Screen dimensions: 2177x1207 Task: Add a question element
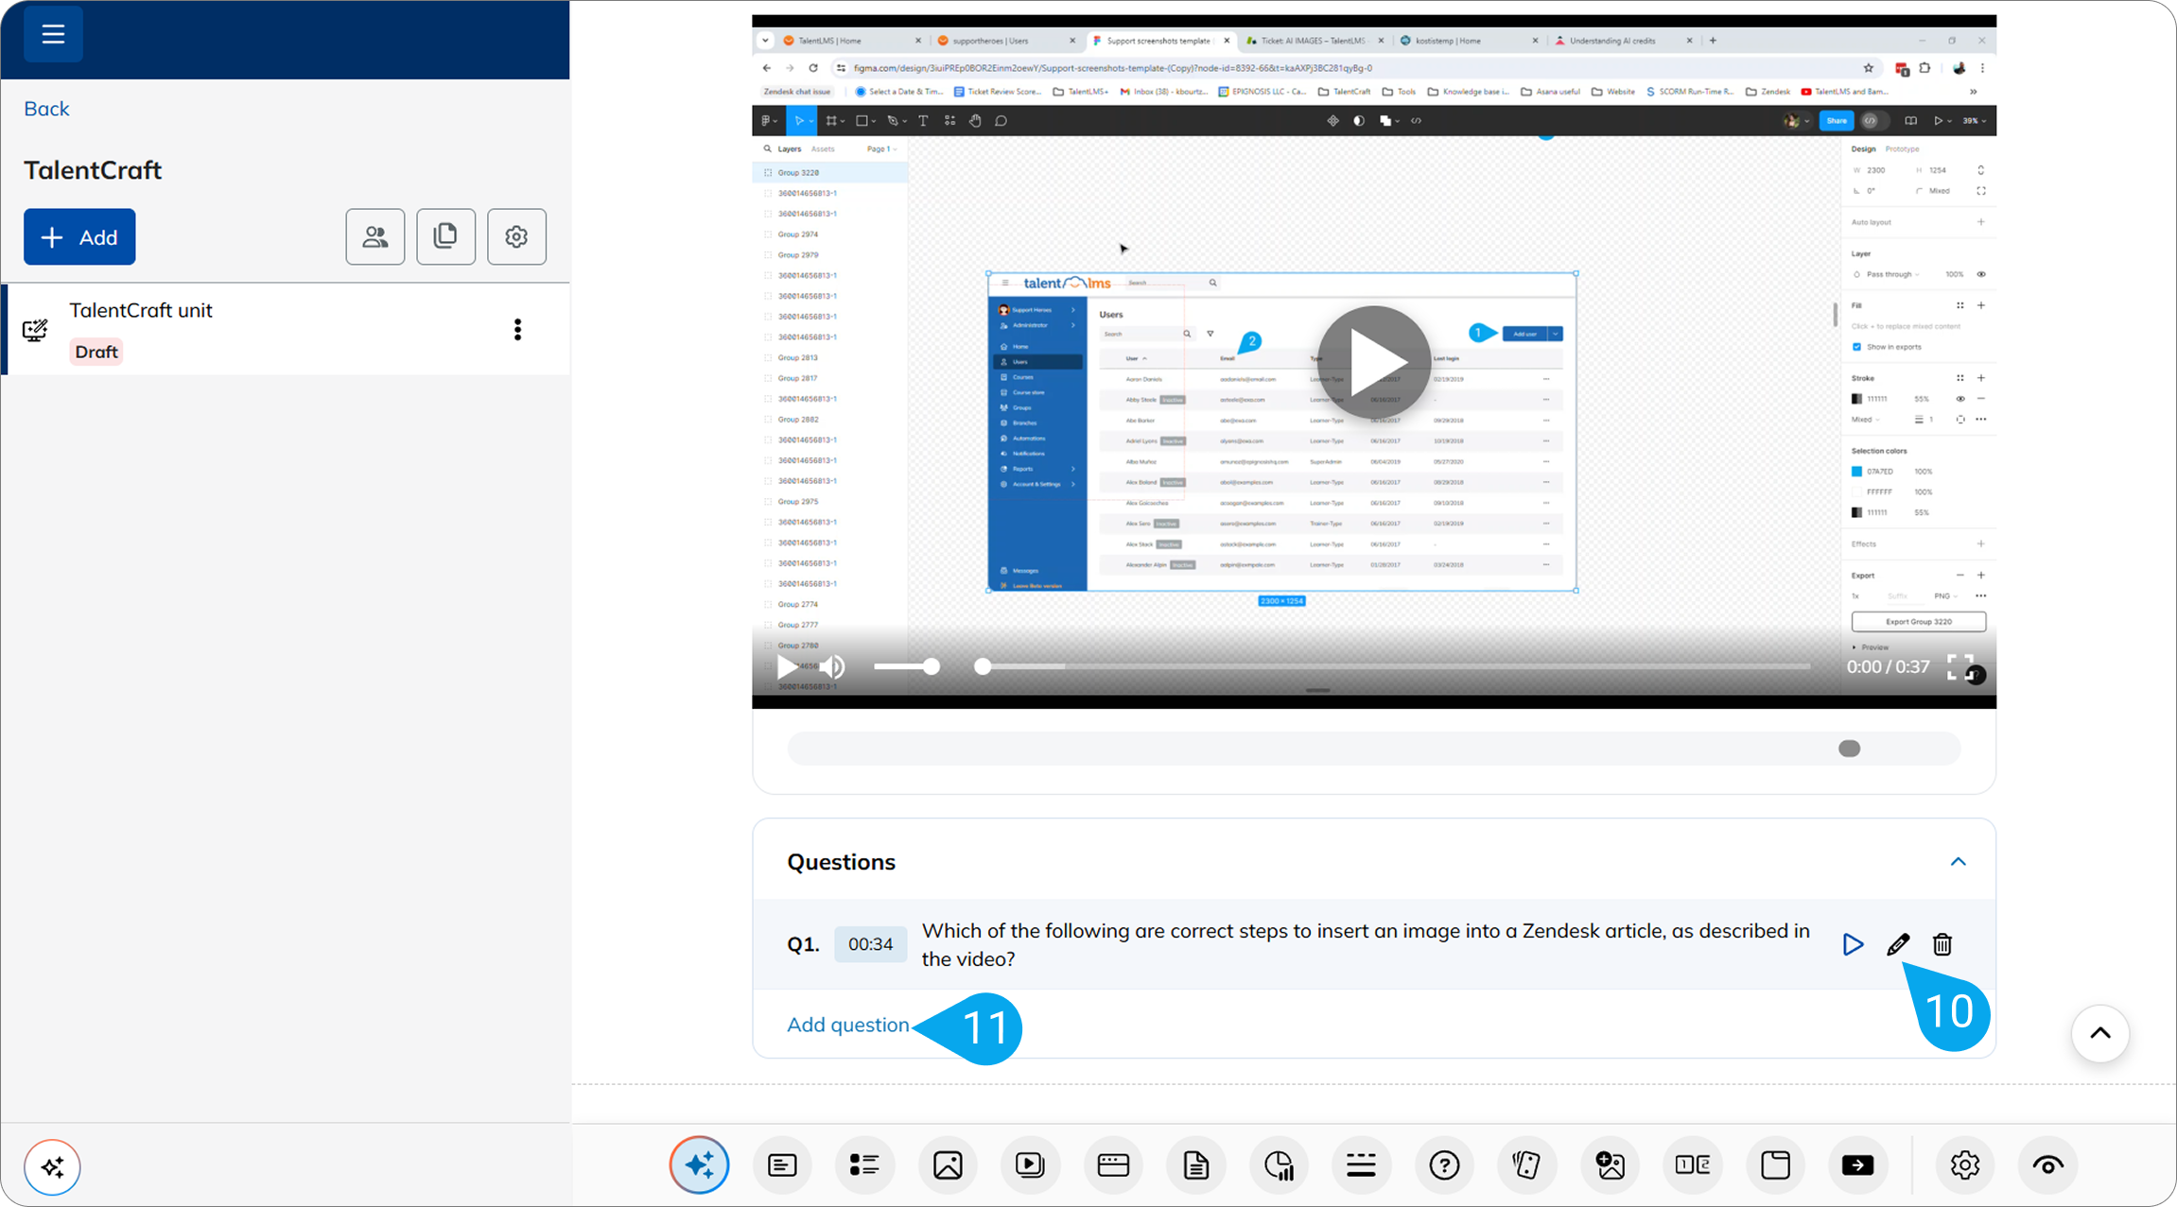tap(1444, 1165)
